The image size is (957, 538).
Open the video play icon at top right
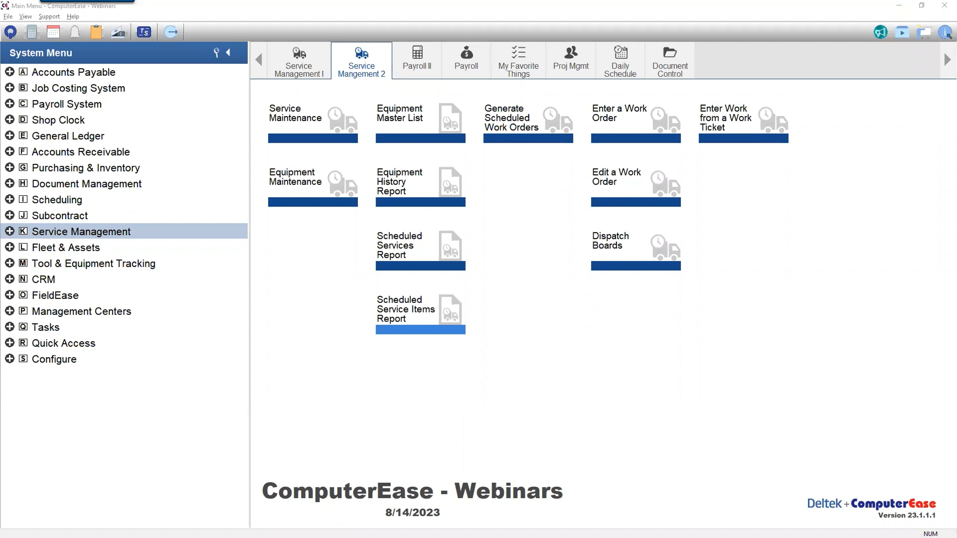pyautogui.click(x=902, y=32)
